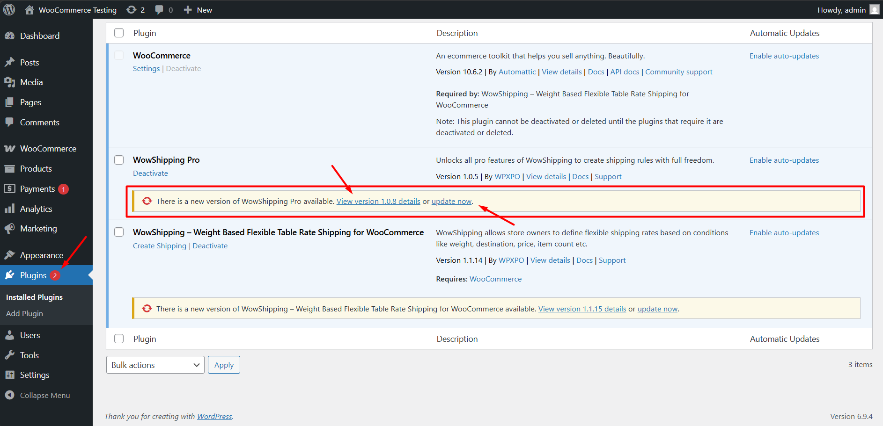Click the + New icon in the toolbar
The height and width of the screenshot is (426, 883).
pyautogui.click(x=187, y=9)
